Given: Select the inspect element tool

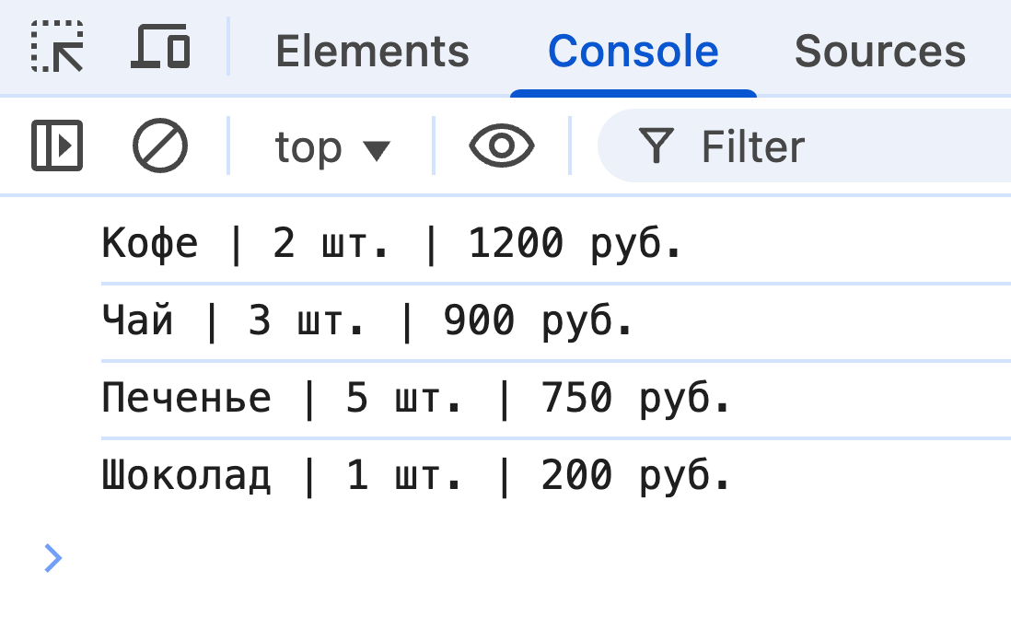Looking at the screenshot, I should pos(57,48).
